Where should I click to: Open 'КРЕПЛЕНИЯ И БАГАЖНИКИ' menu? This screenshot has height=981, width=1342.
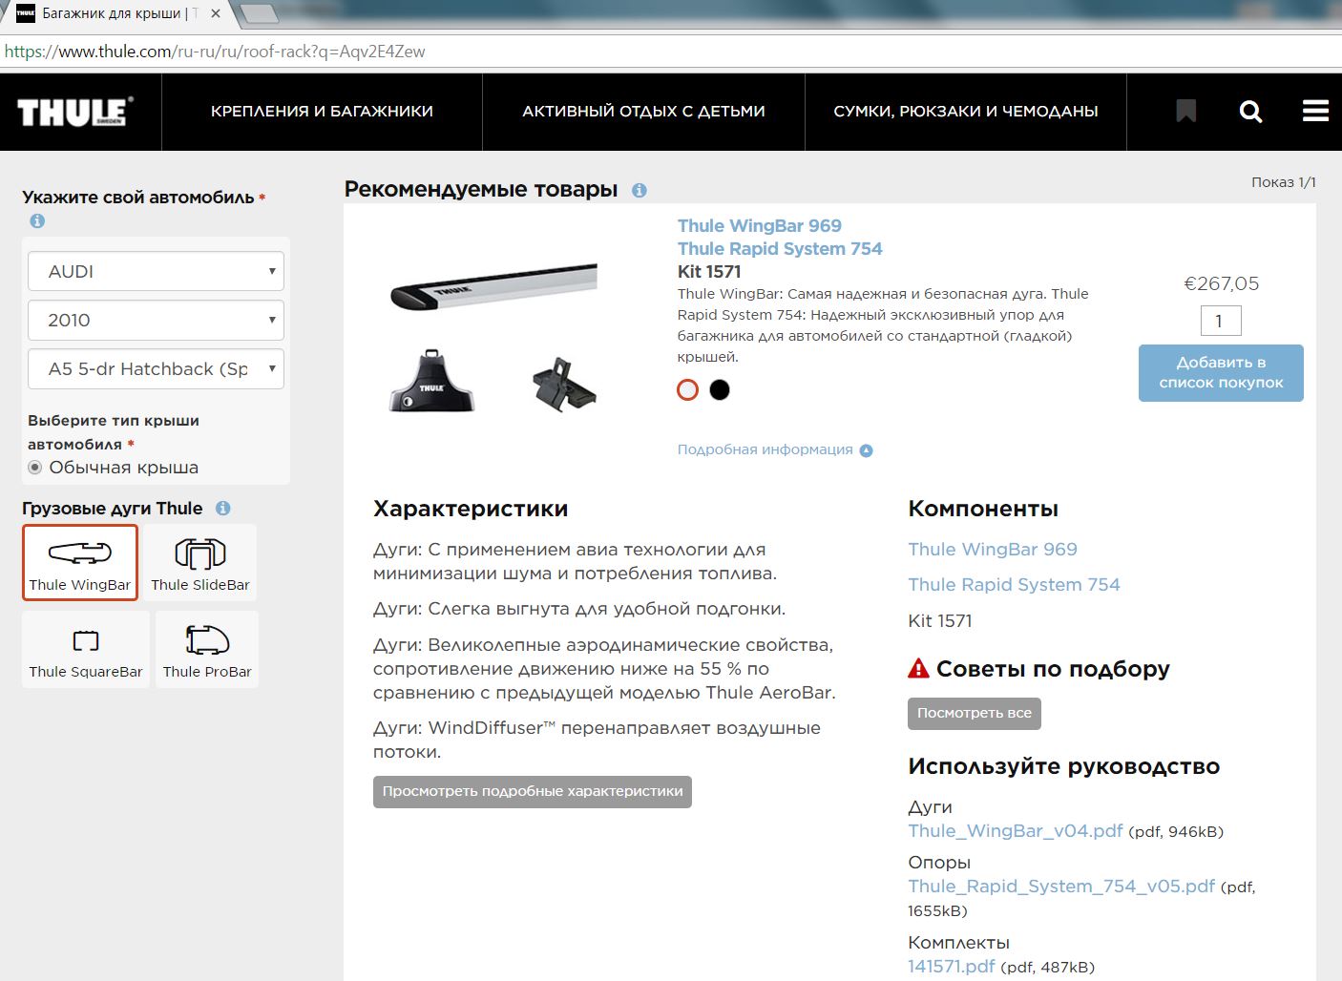tap(322, 112)
